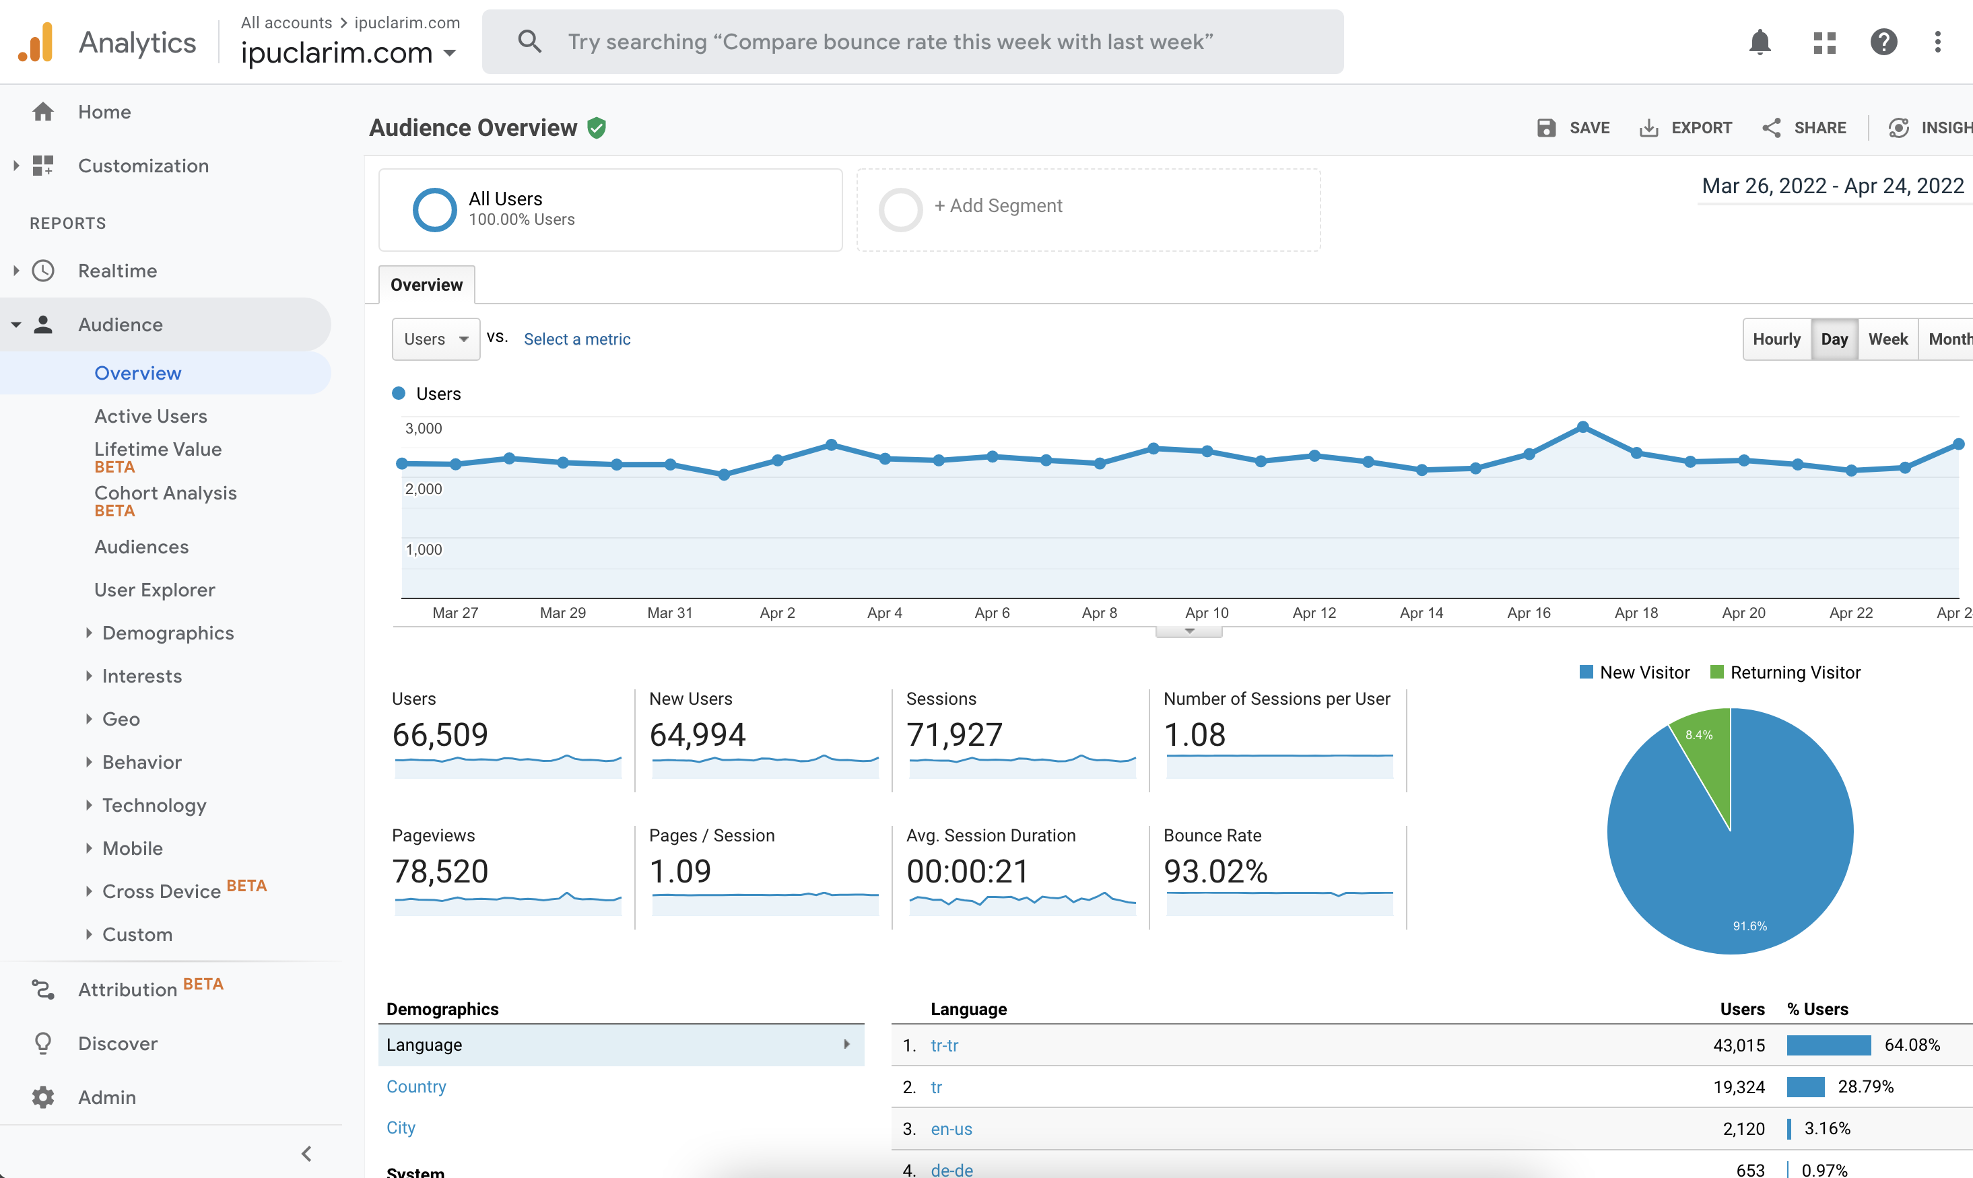Open the three-dot more options menu
Viewport: 1973px width, 1178px height.
pos(1938,42)
